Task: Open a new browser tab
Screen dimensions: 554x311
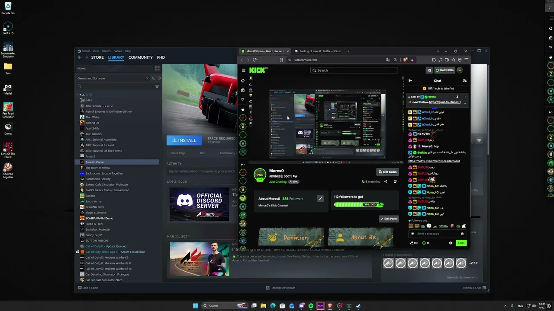Action: click(x=349, y=51)
